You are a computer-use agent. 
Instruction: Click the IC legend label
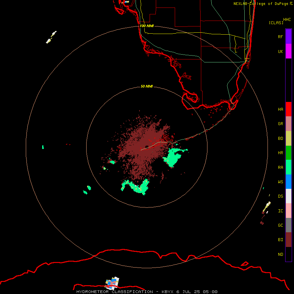[280, 211]
